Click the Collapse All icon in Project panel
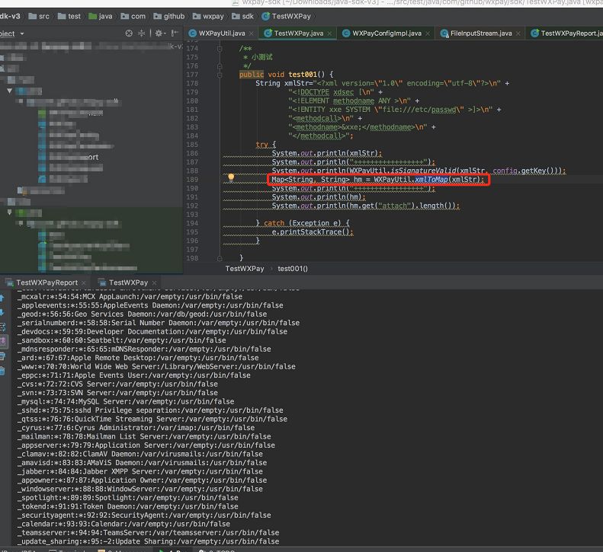This screenshot has width=603, height=552. pos(142,34)
